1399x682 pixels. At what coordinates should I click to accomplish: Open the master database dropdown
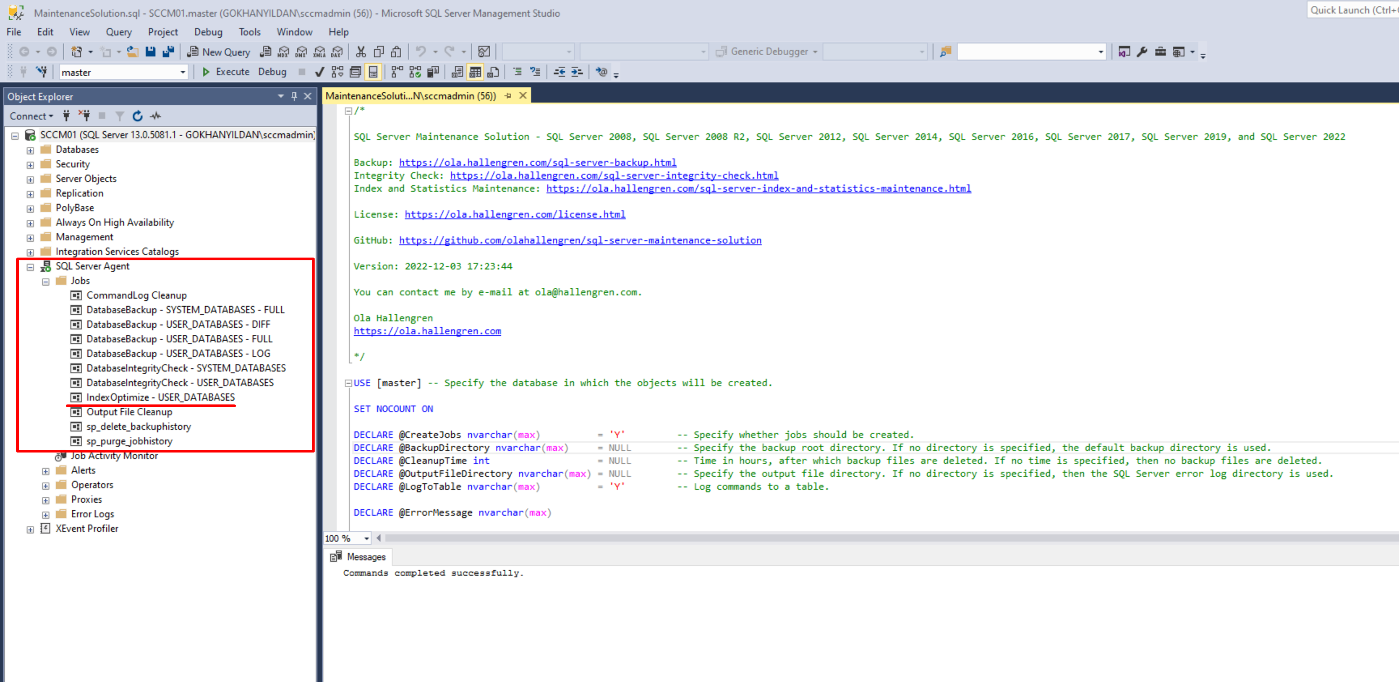click(183, 72)
